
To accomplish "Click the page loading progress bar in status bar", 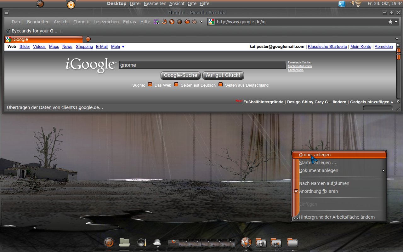I will (378, 108).
